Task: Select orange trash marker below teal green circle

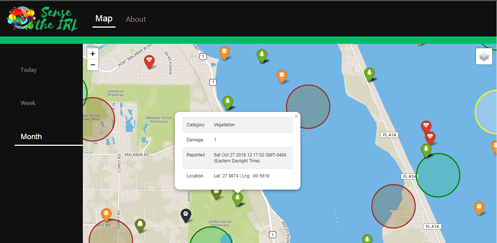Action: pyautogui.click(x=479, y=208)
